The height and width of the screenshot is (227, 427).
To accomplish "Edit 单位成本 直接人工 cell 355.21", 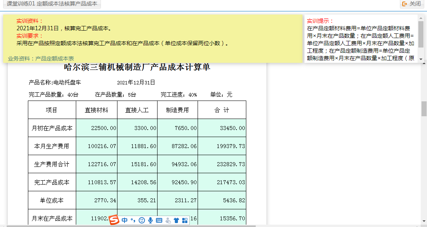I will tap(137, 200).
